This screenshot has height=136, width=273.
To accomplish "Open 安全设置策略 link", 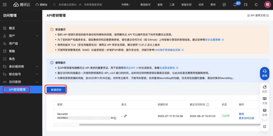I will (x=214, y=40).
